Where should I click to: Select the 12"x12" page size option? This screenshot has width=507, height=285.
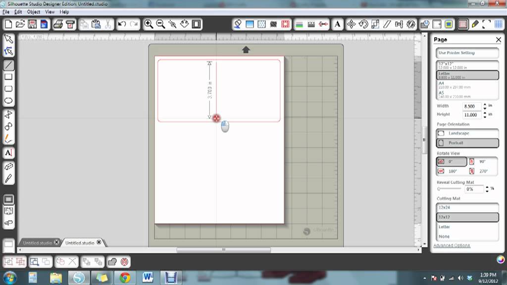467,66
